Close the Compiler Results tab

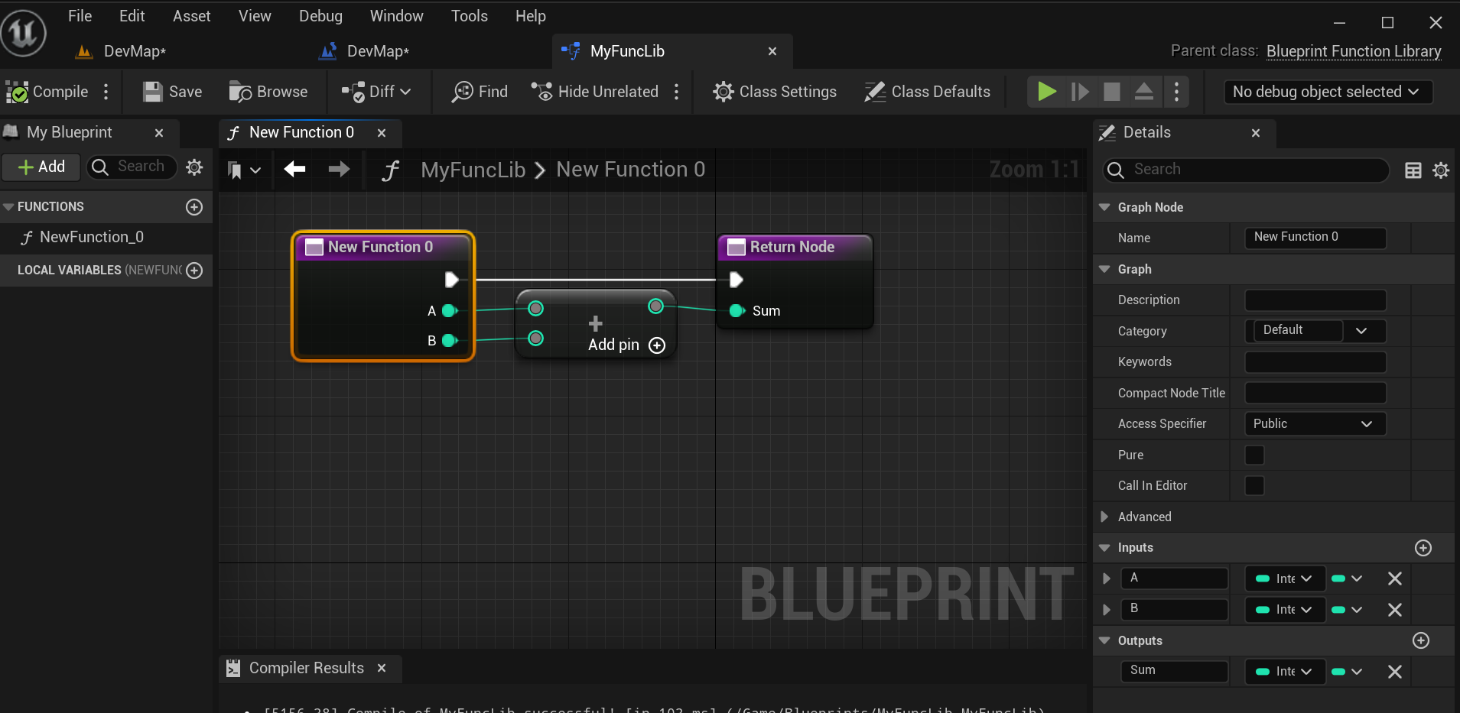click(x=382, y=668)
